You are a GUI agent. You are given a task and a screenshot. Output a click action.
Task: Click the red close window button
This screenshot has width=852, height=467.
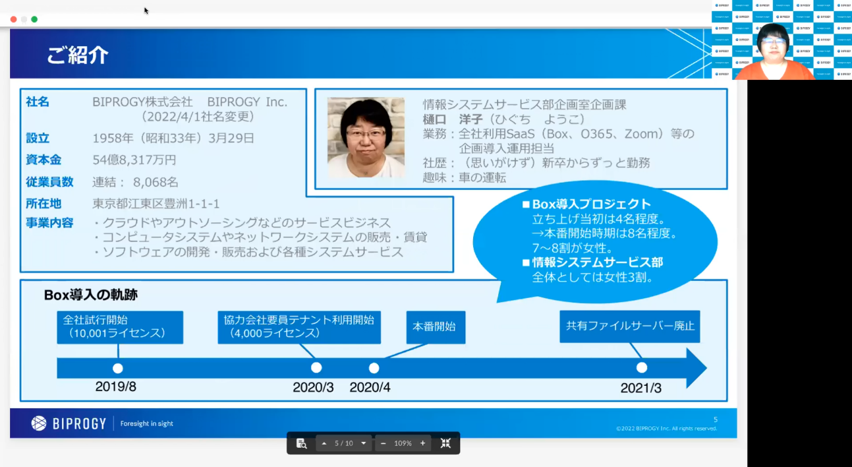coord(13,19)
